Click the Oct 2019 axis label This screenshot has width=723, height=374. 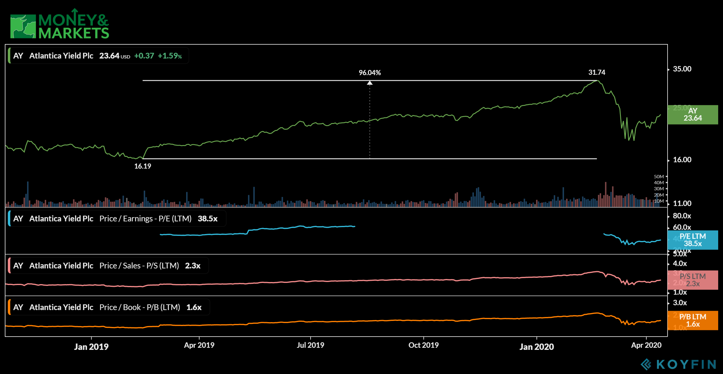[x=424, y=345]
